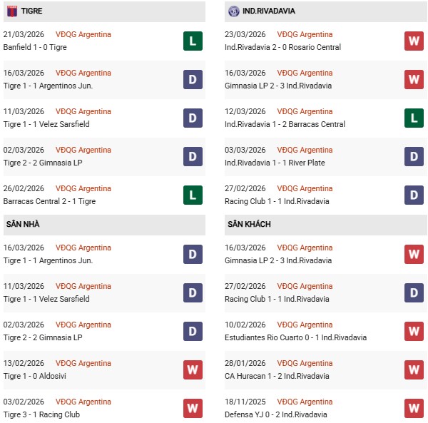The height and width of the screenshot is (423, 428).
Task: Click the Estudiantes Rio Cuarto 0 - 1 Ind.Rivadavia result
Action: tap(283, 337)
